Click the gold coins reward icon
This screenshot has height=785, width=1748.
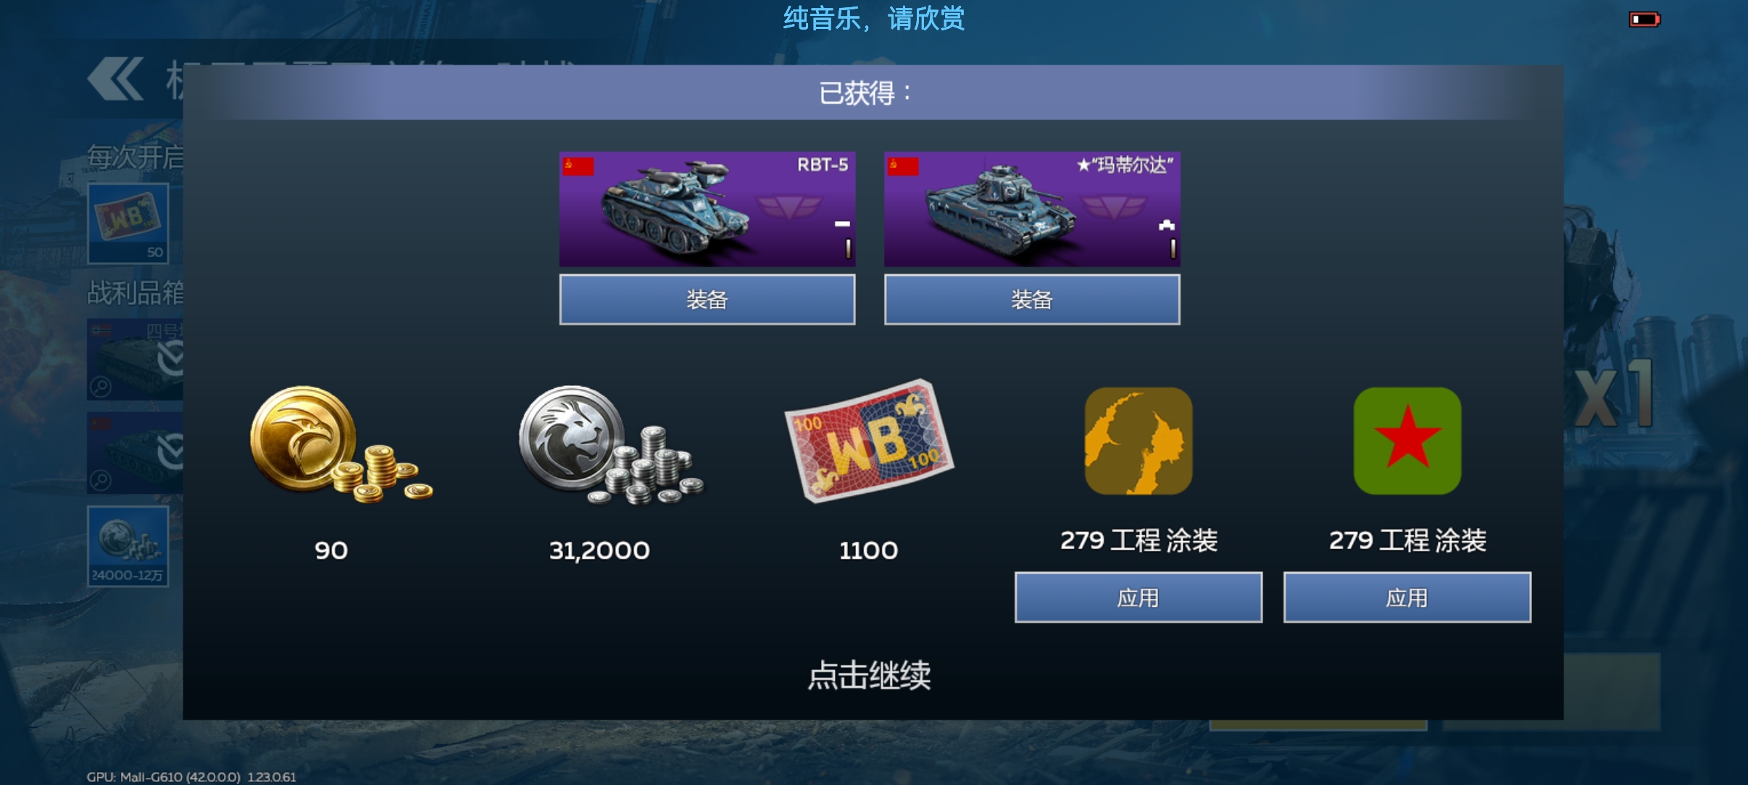[x=341, y=444]
